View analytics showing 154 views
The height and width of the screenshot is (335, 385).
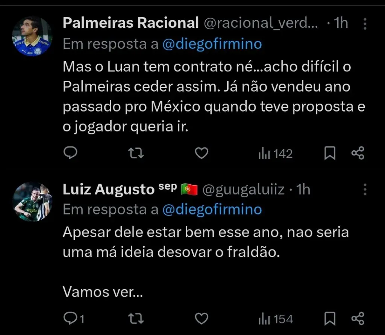(x=275, y=318)
